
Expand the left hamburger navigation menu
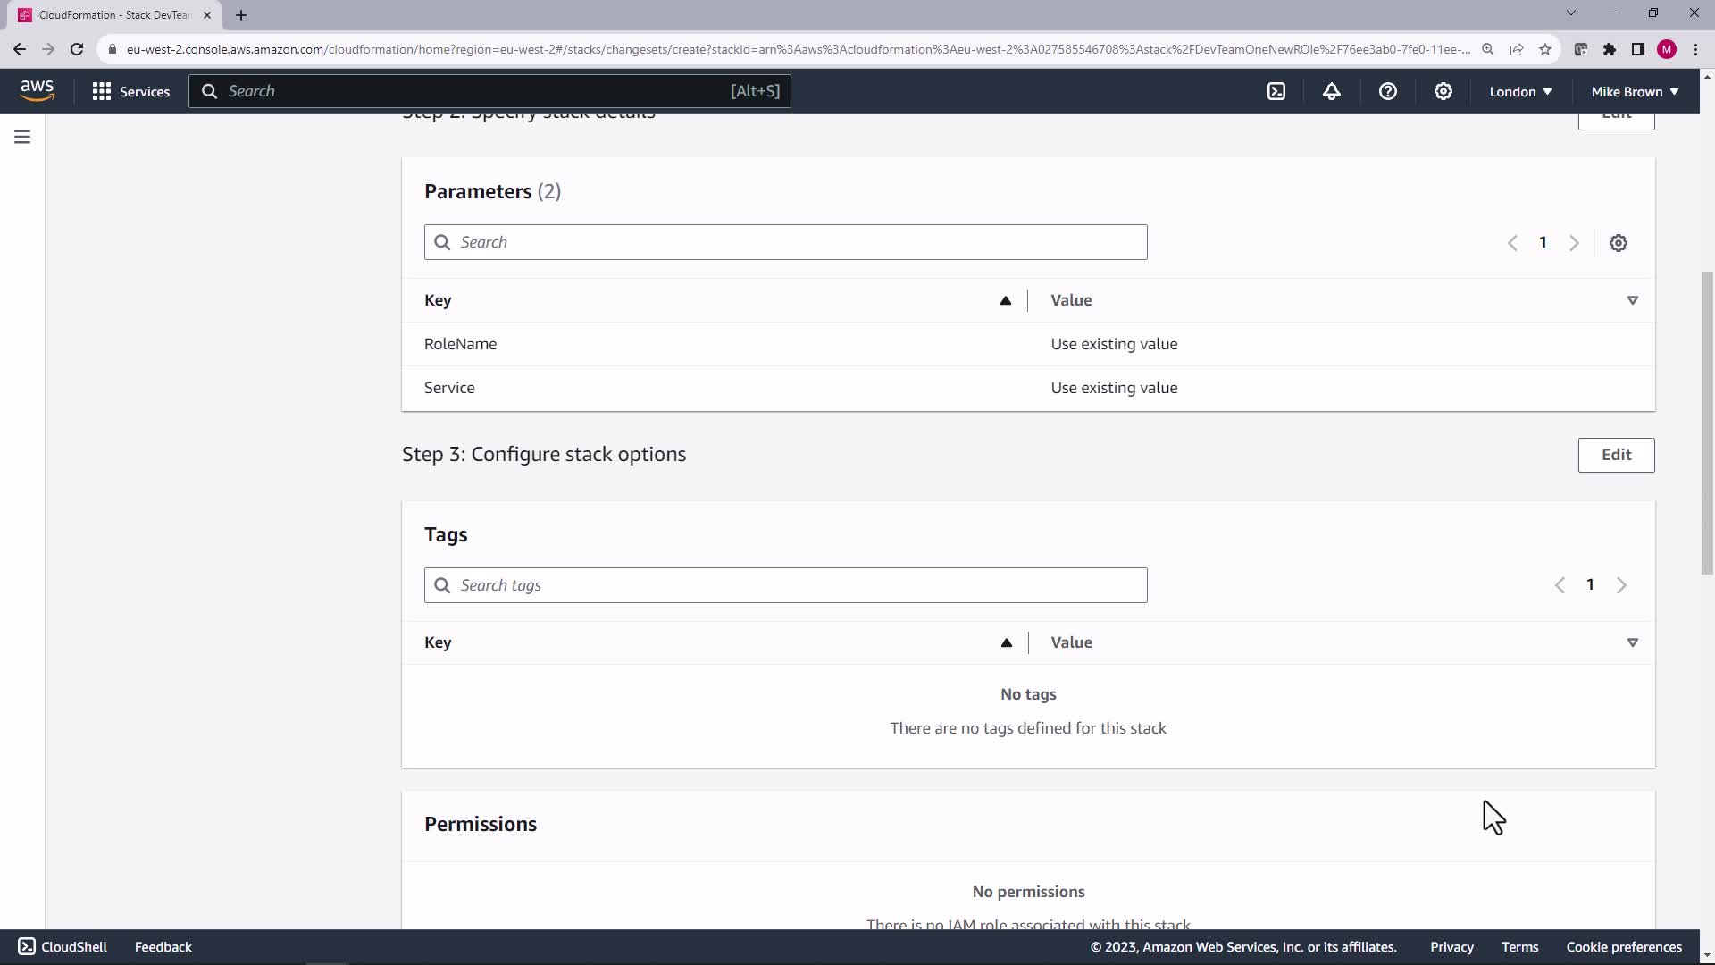tap(22, 137)
